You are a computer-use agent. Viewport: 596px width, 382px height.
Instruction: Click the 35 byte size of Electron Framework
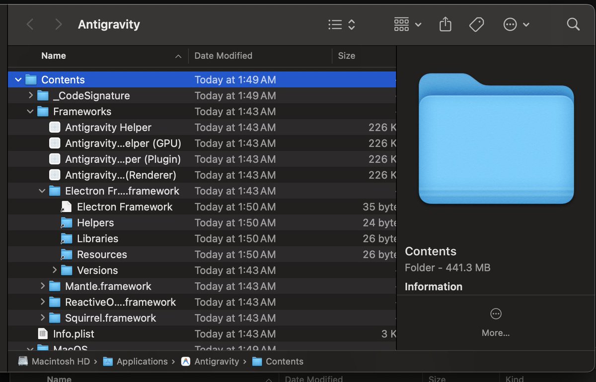pos(379,207)
